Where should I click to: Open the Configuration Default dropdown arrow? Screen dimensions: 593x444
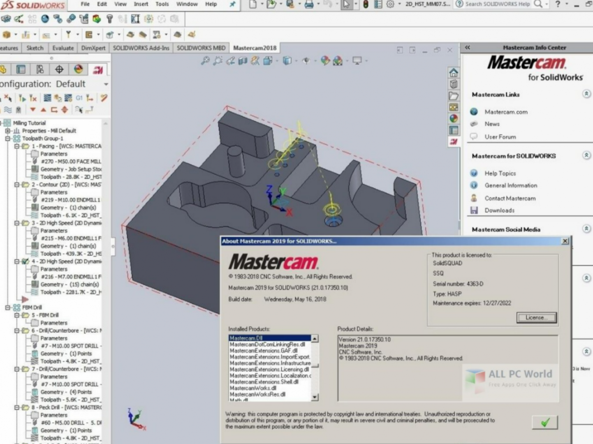click(106, 84)
